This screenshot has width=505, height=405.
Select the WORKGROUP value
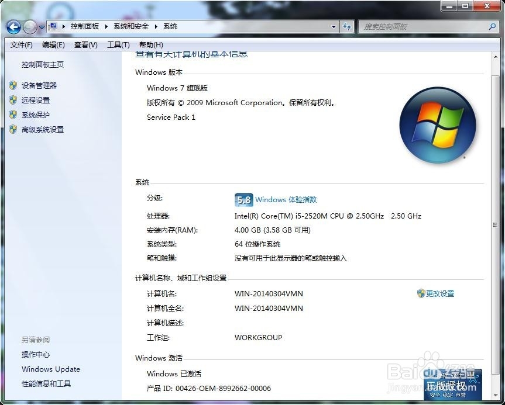(258, 337)
